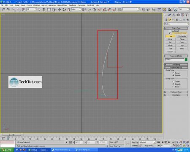Click the Use Pivot Point Center icon

tap(84, 9)
